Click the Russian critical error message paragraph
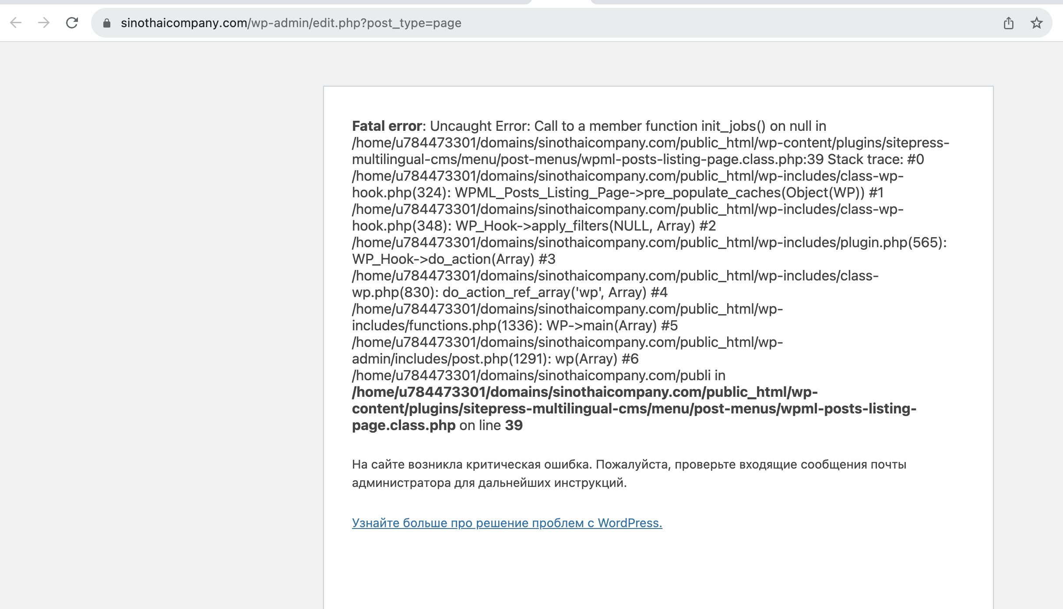Image resolution: width=1063 pixels, height=609 pixels. coord(629,473)
